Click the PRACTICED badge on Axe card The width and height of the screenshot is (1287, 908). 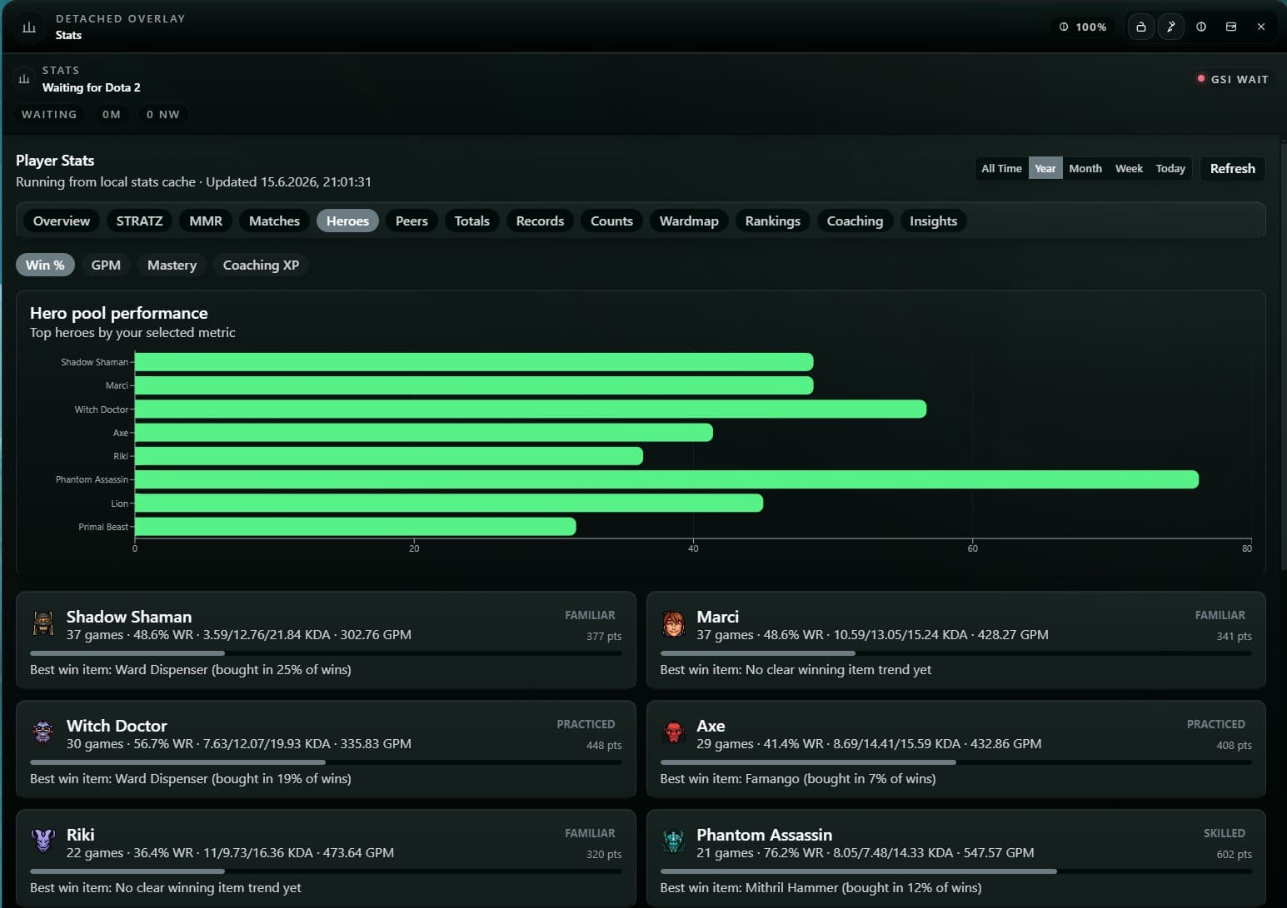pos(1215,724)
